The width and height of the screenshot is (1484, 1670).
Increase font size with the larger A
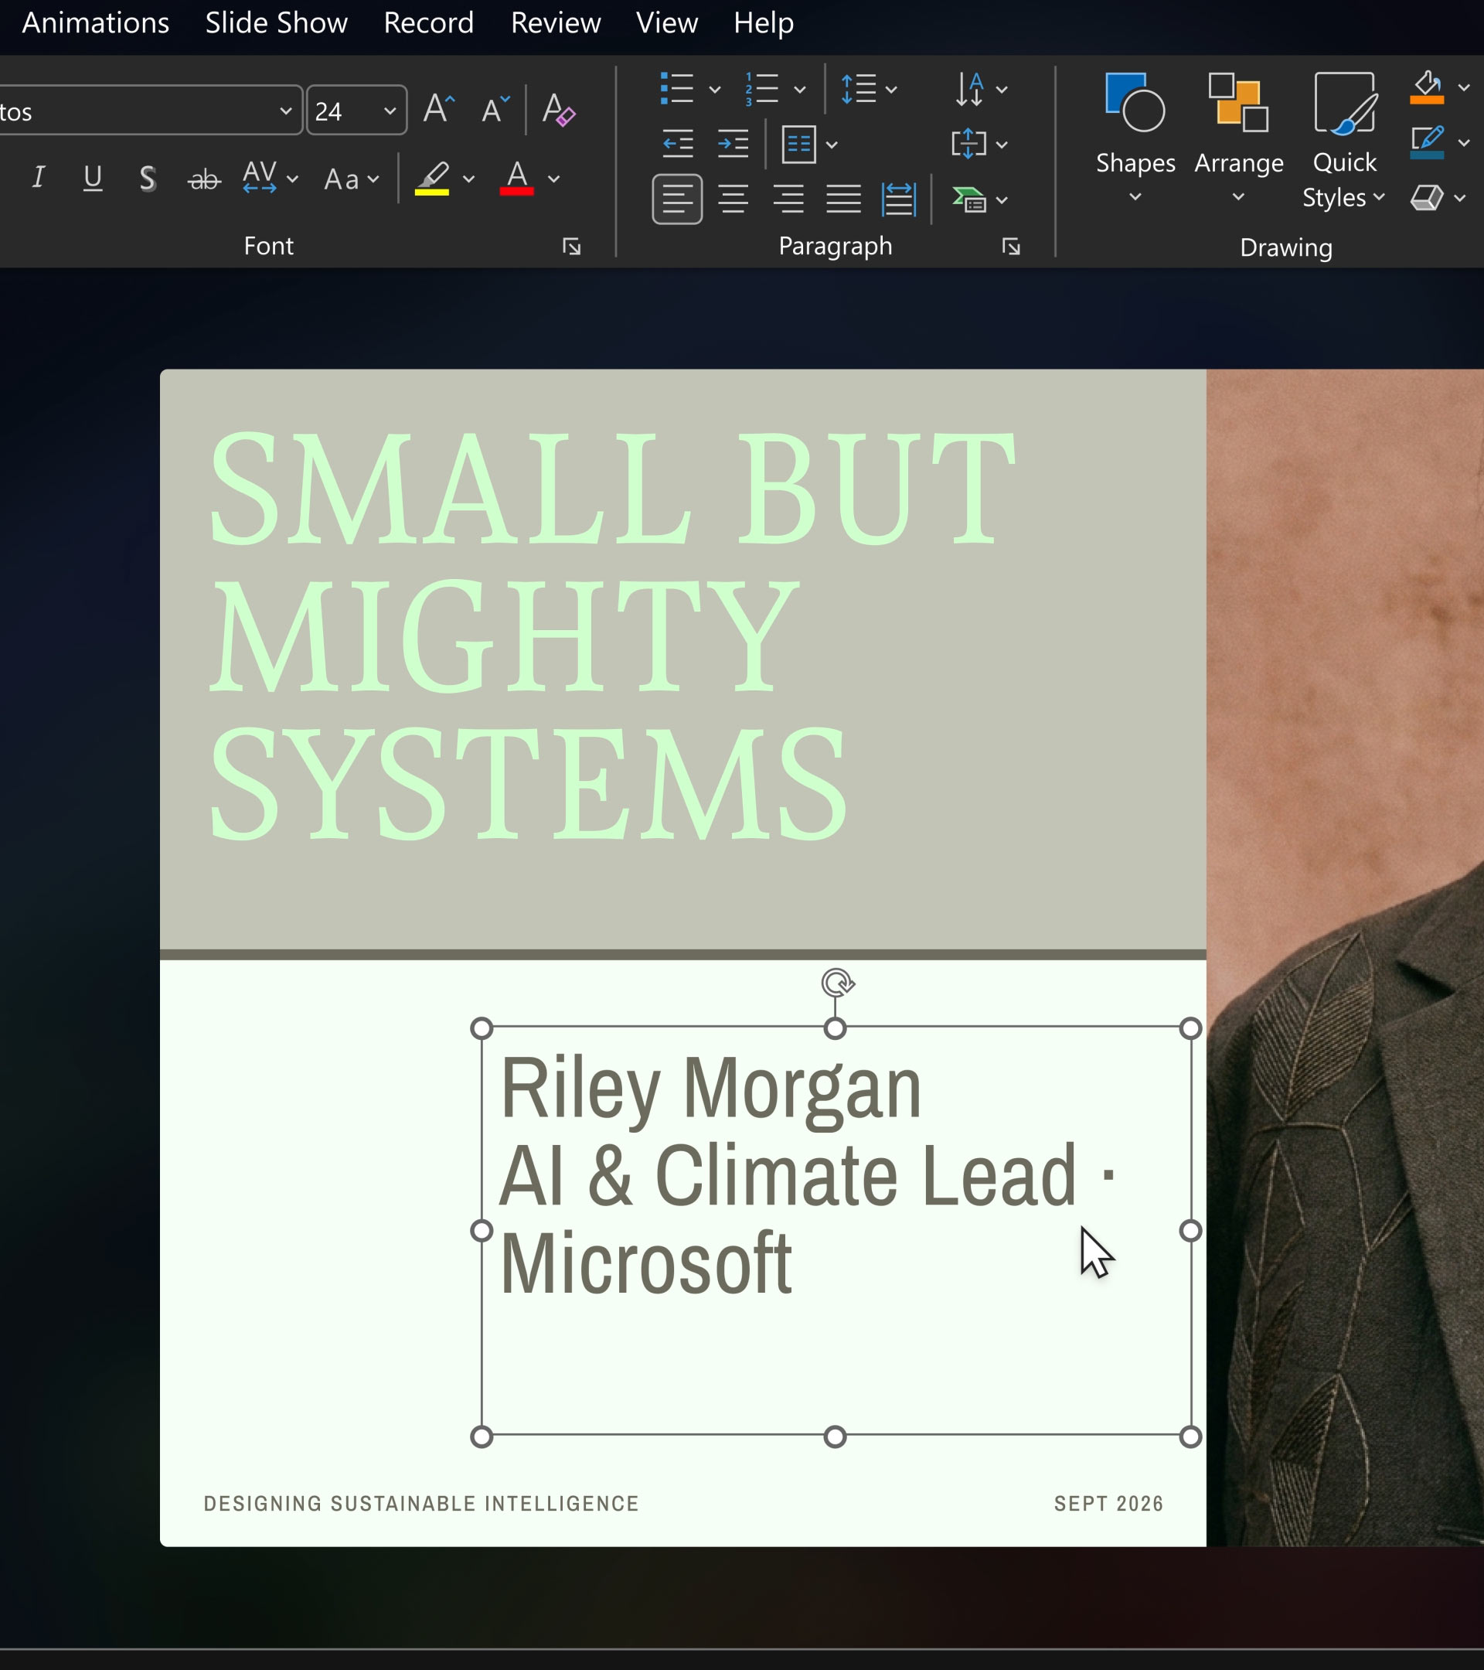[x=438, y=109]
